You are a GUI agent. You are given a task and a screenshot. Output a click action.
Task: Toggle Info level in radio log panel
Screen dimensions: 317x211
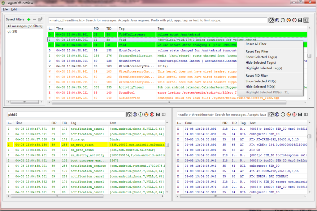point(283,114)
